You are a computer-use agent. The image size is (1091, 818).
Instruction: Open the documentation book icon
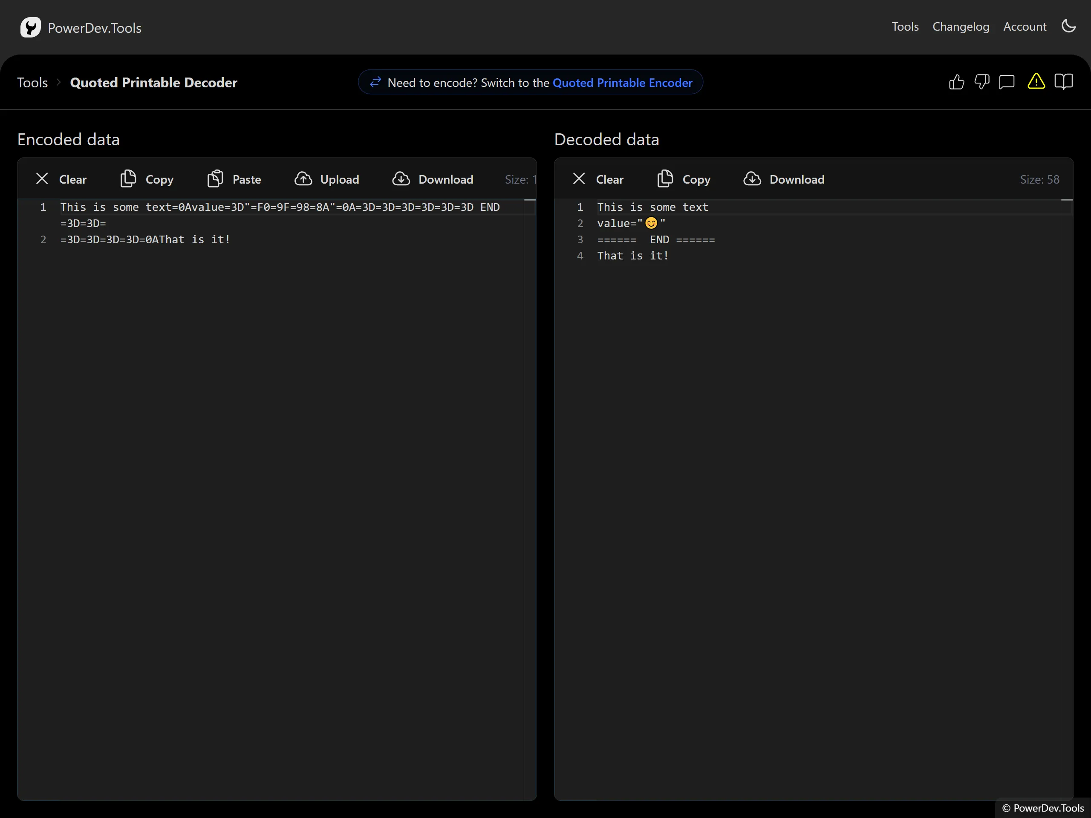click(x=1063, y=81)
